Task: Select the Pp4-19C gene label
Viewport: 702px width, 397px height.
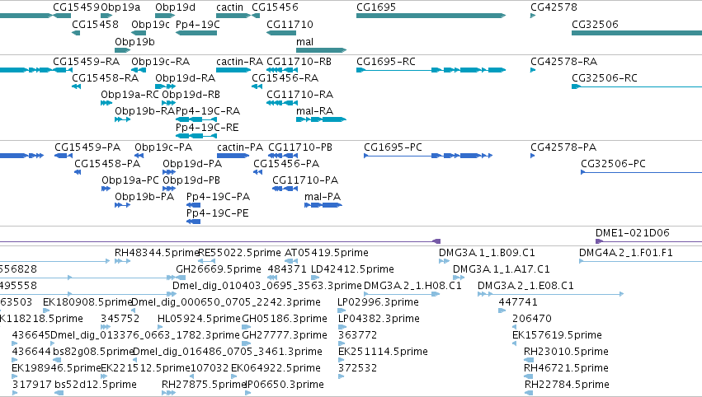Action: coord(198,24)
